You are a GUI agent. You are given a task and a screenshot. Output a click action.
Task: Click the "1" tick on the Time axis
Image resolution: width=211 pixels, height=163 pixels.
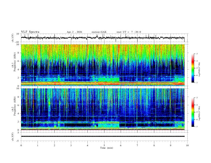38,145
